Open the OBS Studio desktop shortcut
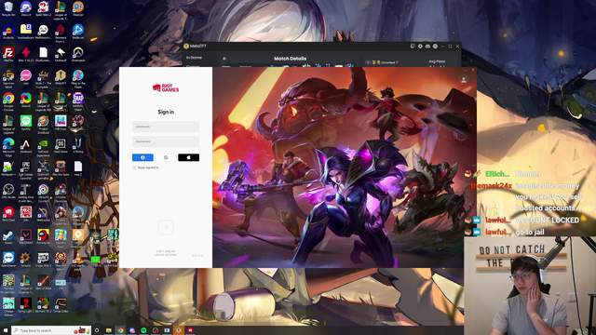596x335 pixels. (x=8, y=191)
